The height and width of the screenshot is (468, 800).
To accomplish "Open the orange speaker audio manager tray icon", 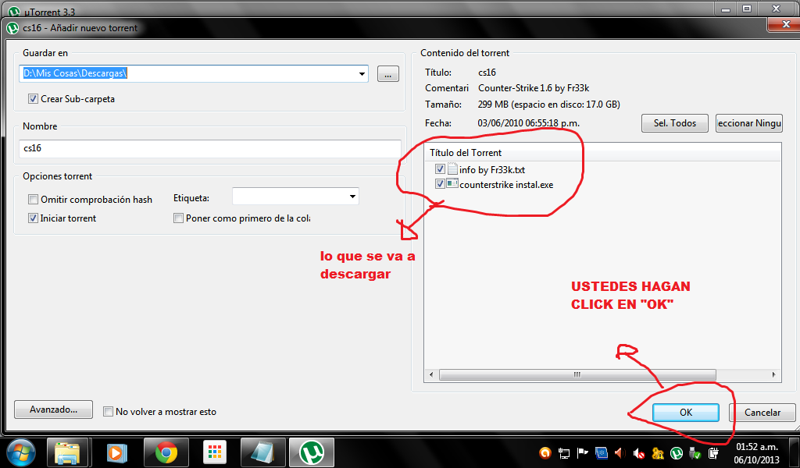I will tap(620, 452).
